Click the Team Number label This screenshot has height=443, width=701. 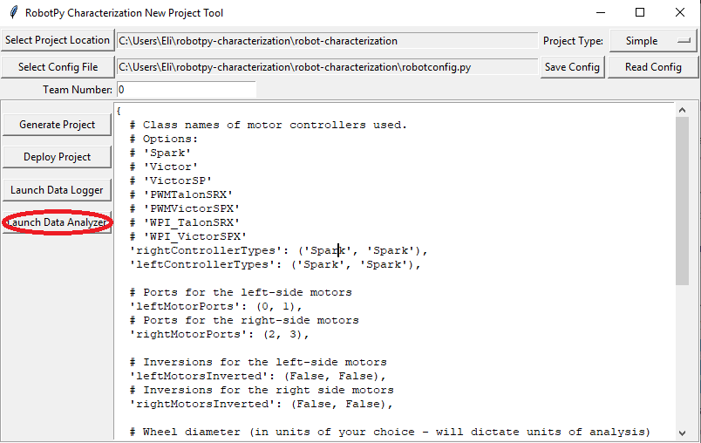[x=78, y=90]
